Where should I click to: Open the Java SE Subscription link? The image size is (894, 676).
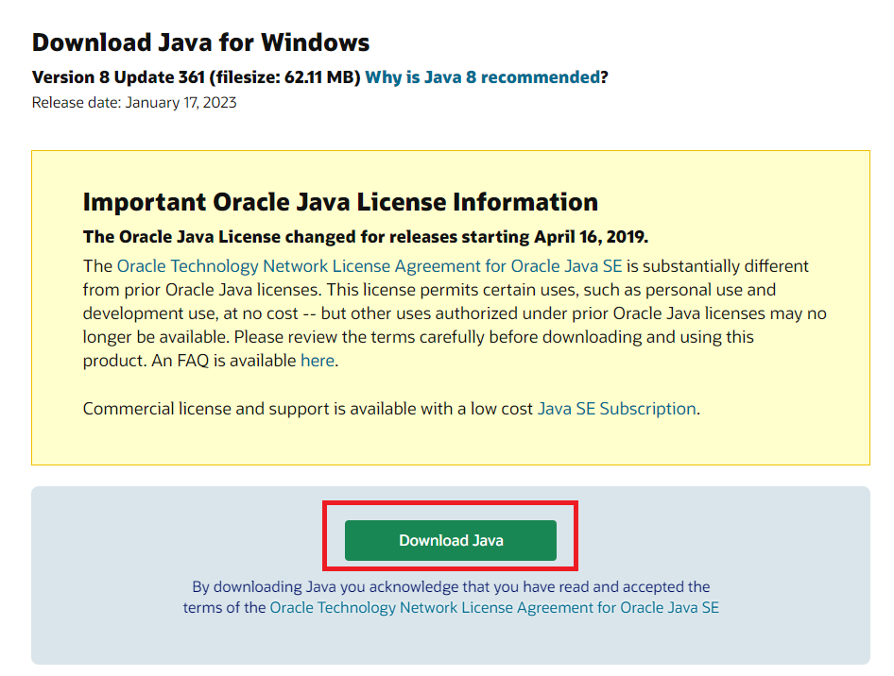(x=617, y=408)
